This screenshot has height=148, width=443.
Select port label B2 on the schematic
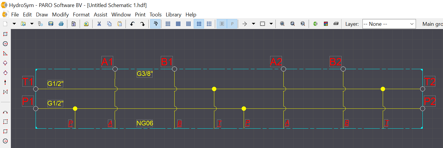[335, 62]
